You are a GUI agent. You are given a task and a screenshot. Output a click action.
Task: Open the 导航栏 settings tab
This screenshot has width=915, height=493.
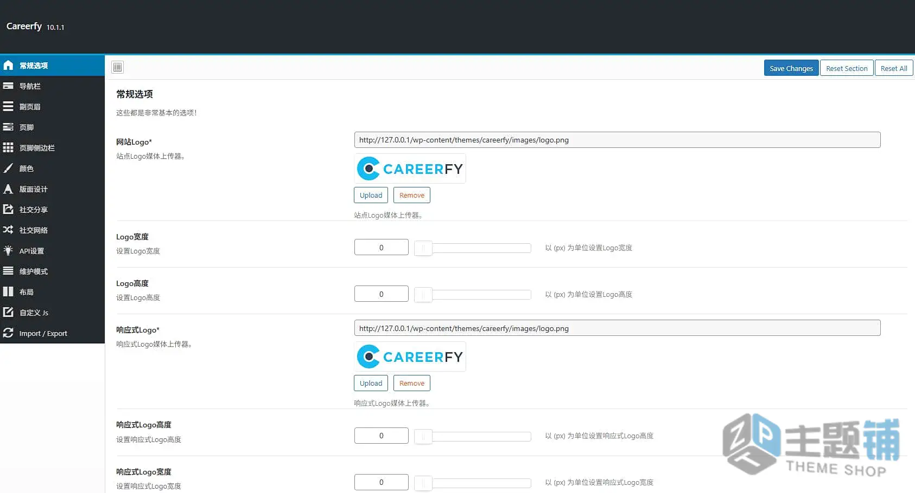tap(52, 86)
